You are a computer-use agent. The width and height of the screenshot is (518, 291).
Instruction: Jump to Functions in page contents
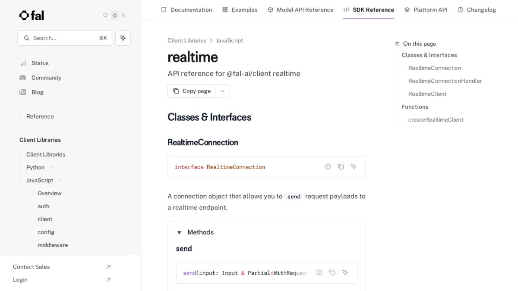tap(415, 107)
